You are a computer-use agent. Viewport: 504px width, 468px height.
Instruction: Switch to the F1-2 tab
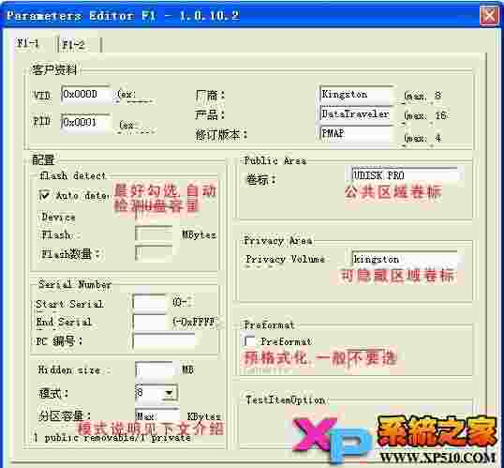point(75,45)
